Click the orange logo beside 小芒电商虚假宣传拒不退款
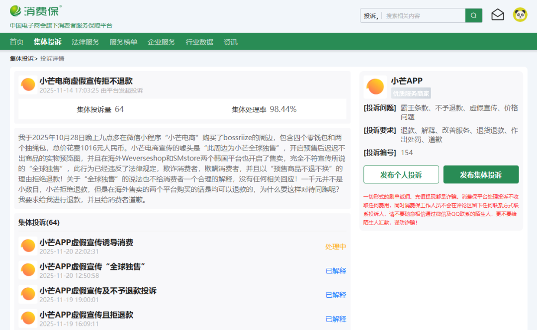 tap(28, 85)
